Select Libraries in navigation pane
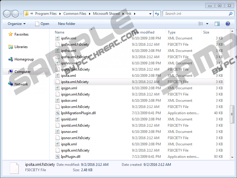 21,47
